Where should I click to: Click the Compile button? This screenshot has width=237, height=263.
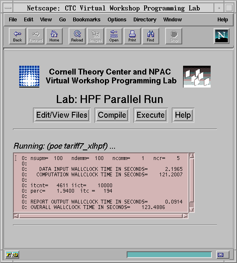112,115
